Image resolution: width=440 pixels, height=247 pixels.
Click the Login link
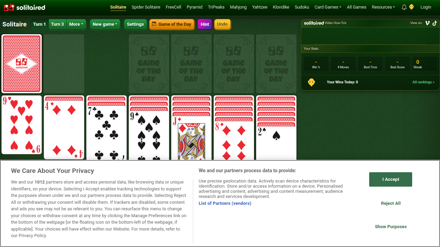[x=426, y=7]
